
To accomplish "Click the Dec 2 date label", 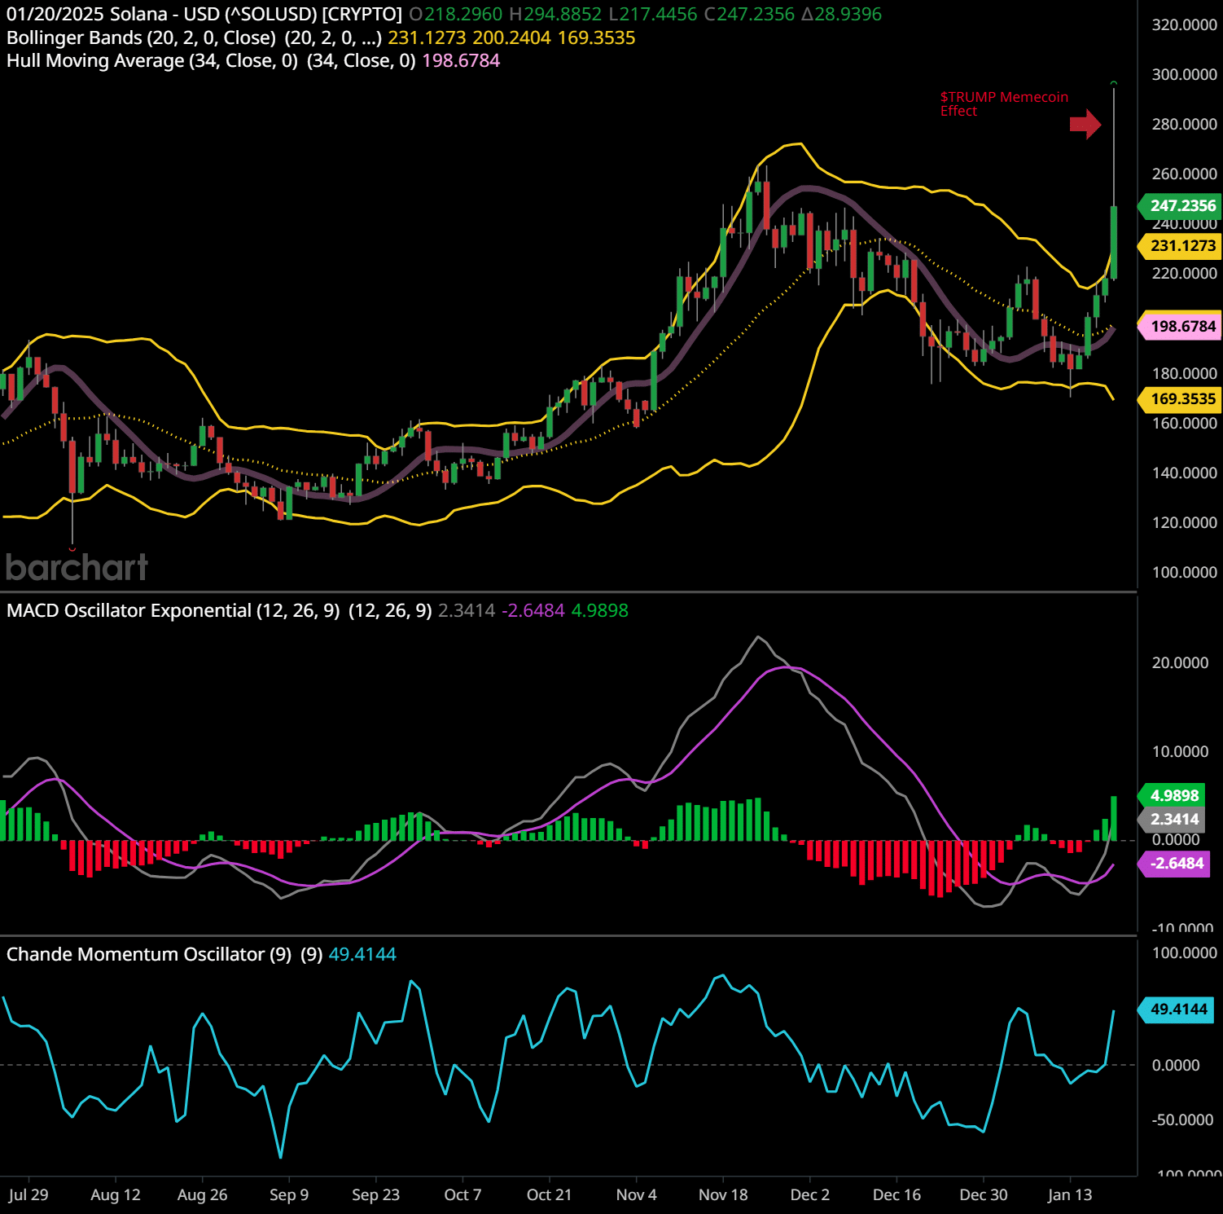I will pyautogui.click(x=810, y=1194).
